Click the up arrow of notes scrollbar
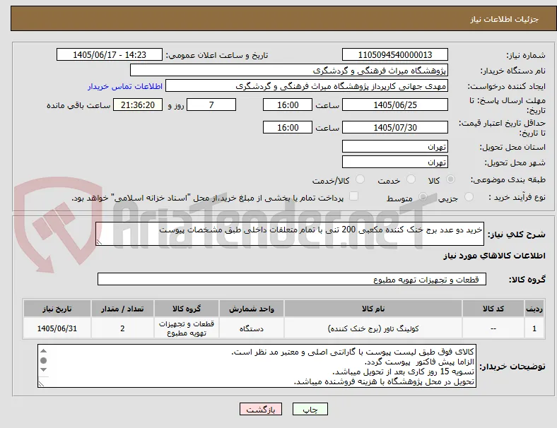 tap(43, 350)
